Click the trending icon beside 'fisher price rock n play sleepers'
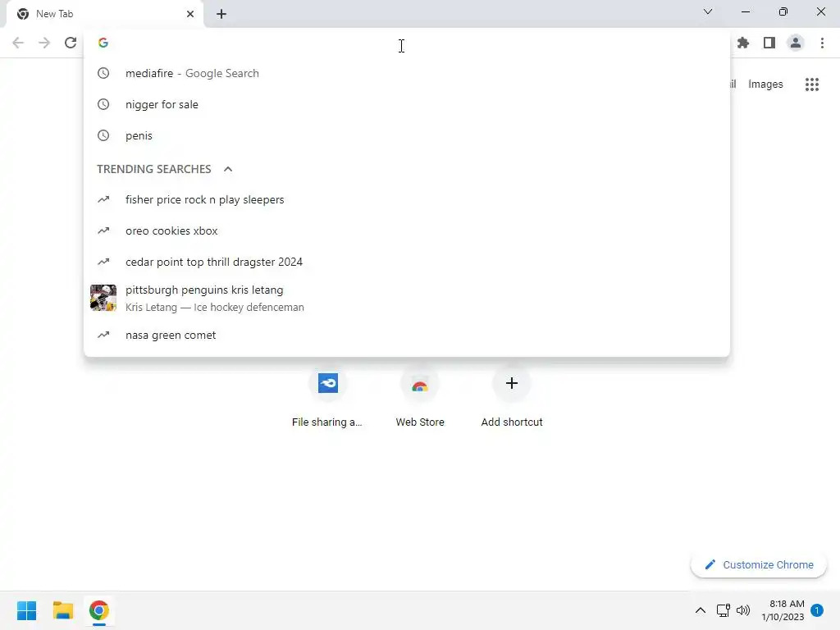840x630 pixels. click(103, 199)
